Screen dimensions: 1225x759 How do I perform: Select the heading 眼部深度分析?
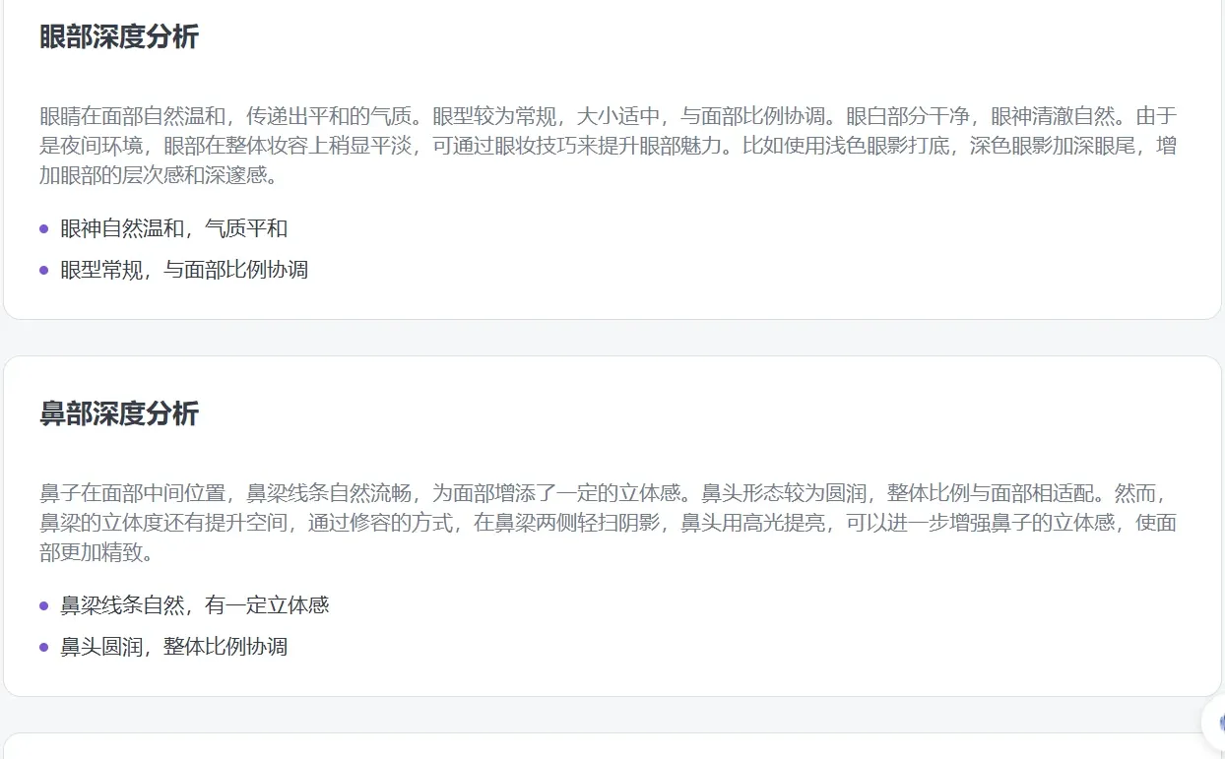(x=117, y=36)
